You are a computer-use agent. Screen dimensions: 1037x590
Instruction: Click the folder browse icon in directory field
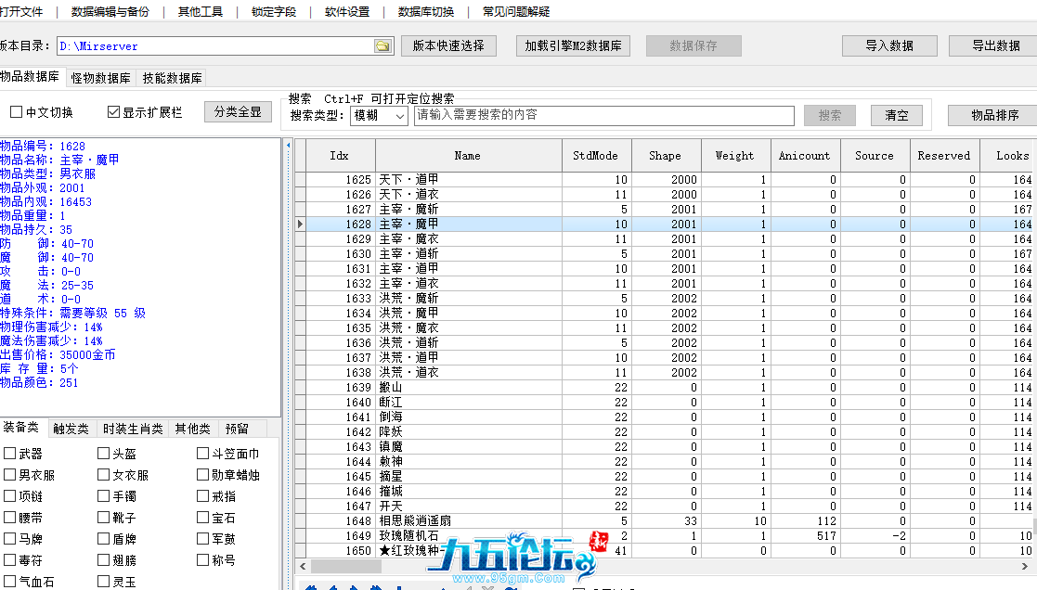382,46
